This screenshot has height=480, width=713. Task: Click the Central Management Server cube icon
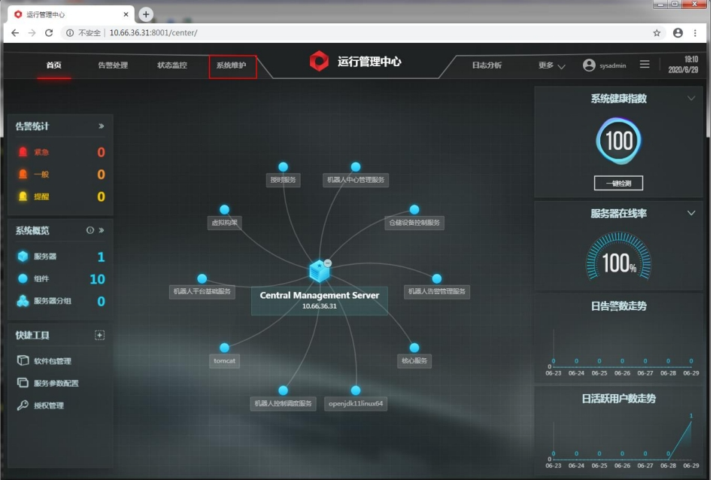[319, 272]
